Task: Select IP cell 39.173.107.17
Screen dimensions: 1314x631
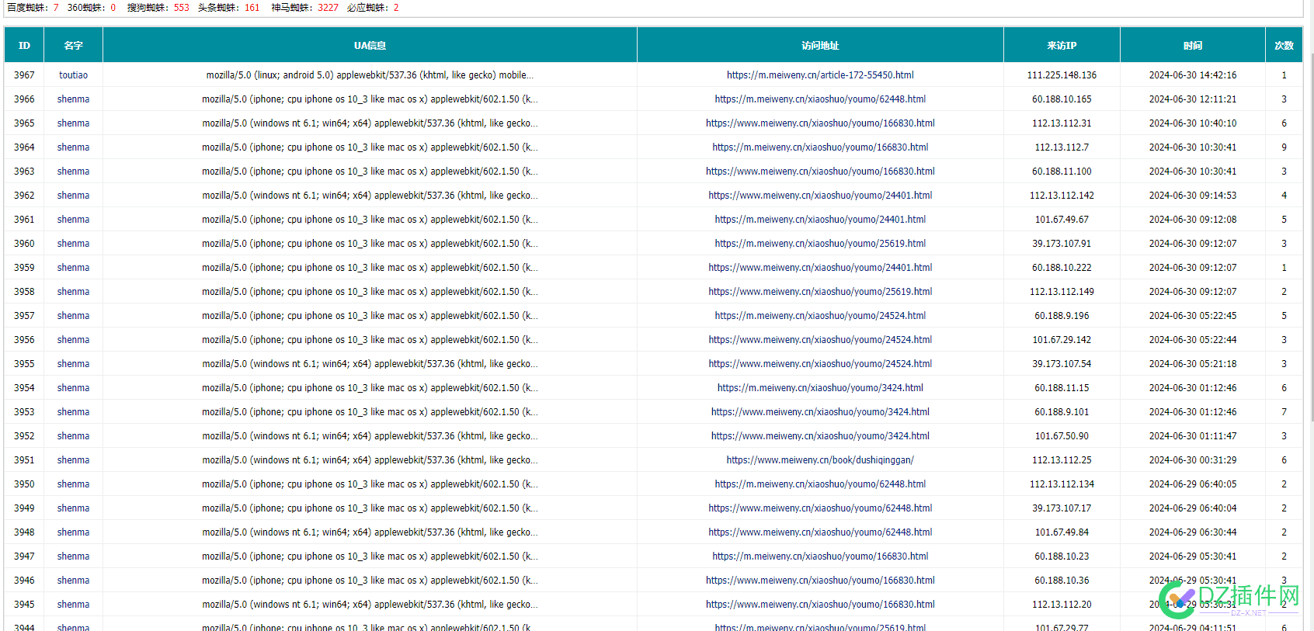Action: pos(1062,508)
